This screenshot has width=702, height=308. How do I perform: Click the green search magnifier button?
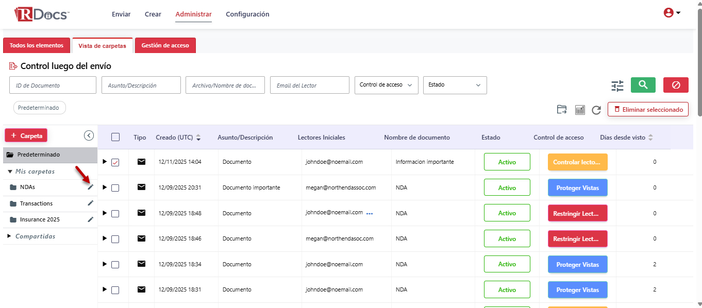(x=643, y=85)
